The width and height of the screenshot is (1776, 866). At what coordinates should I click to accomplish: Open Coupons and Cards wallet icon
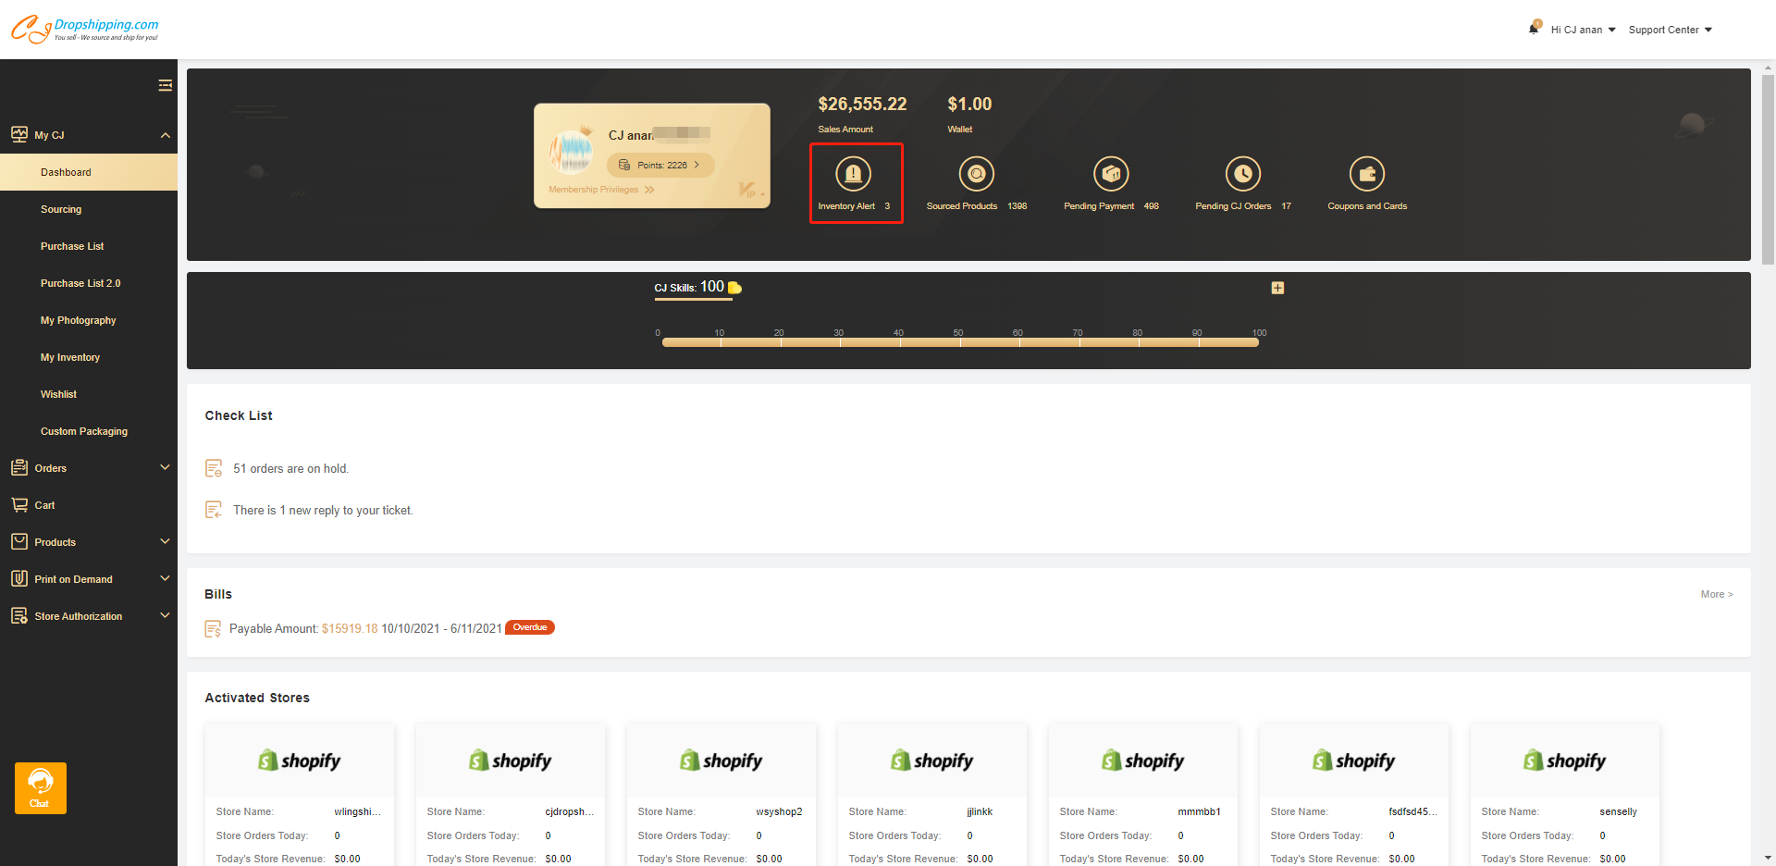(1366, 174)
